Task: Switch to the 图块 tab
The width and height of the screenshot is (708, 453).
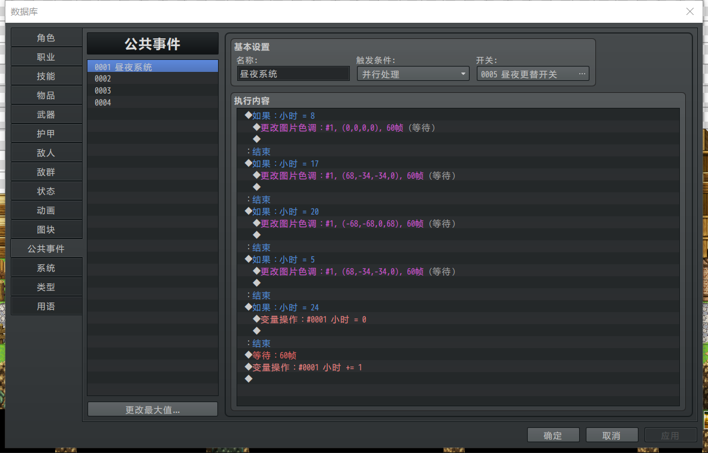Action: 47,230
